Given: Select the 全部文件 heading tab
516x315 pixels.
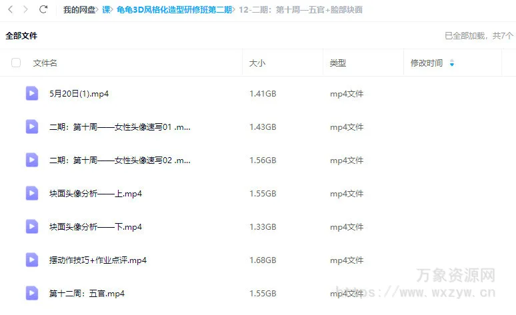Looking at the screenshot, I should 21,35.
